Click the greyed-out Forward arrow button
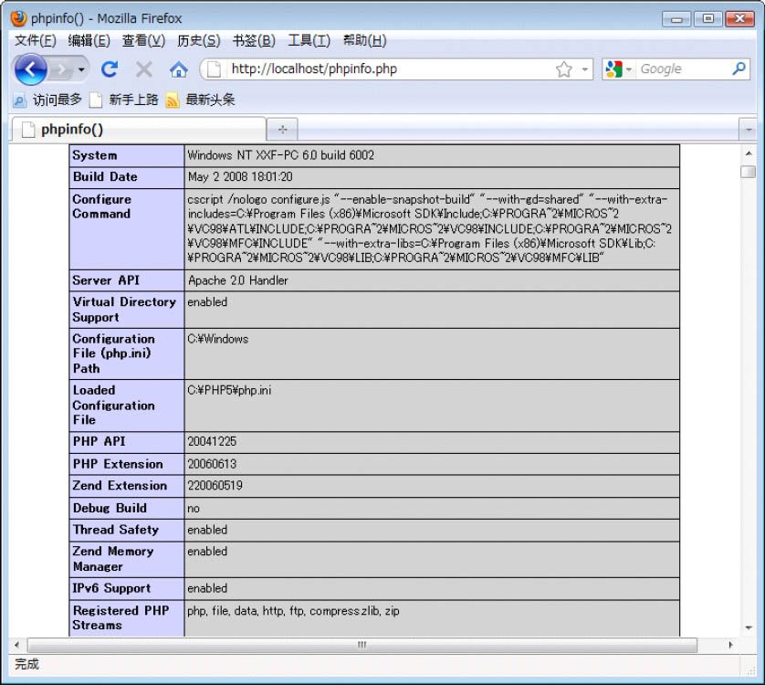Screen dimensions: 765x685 pos(61,69)
